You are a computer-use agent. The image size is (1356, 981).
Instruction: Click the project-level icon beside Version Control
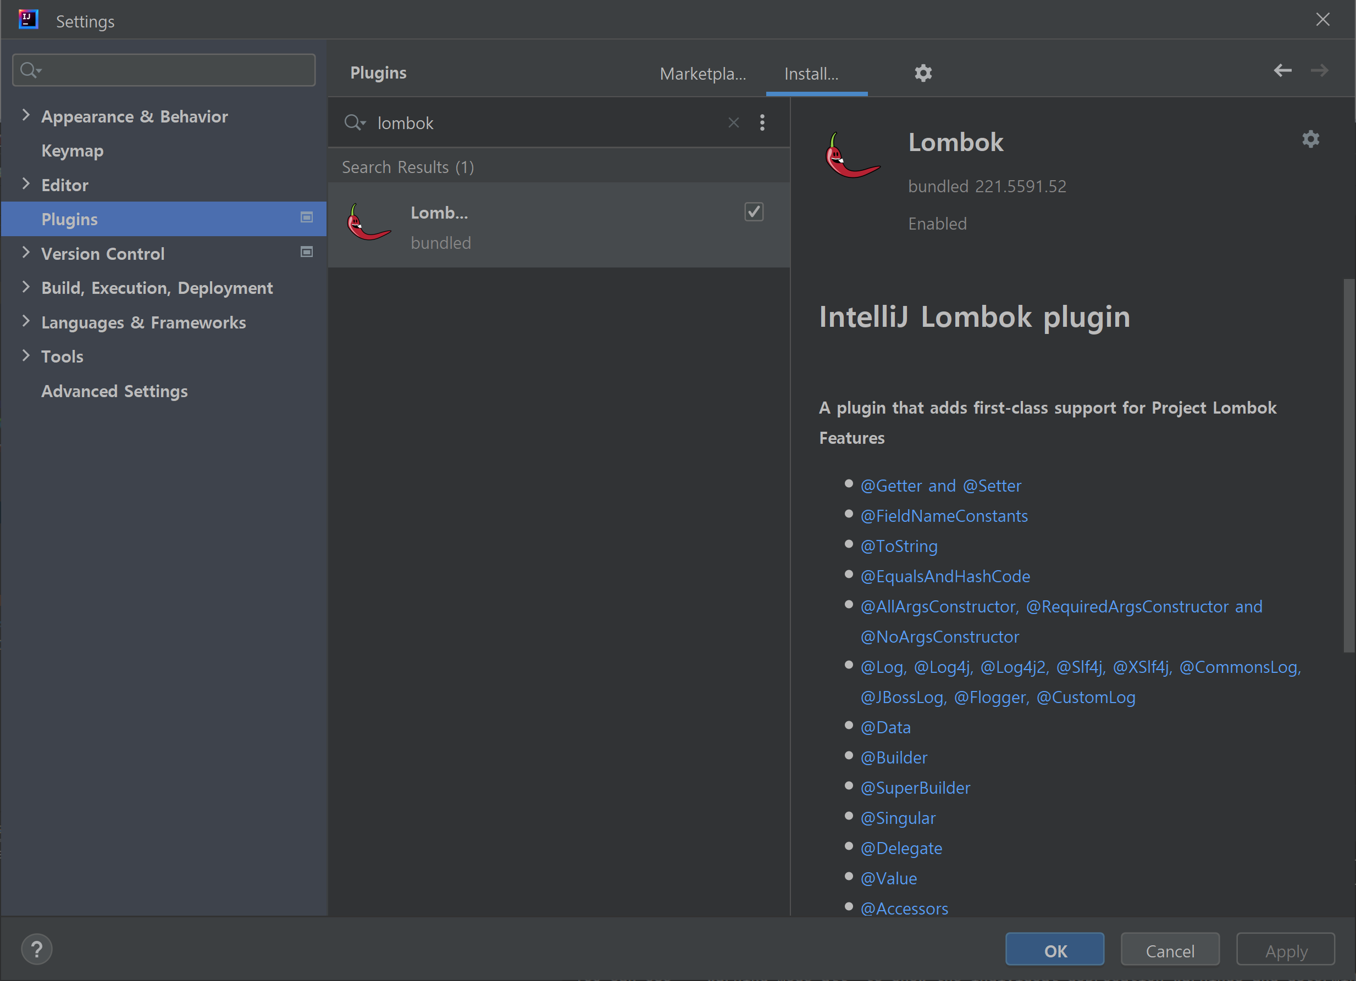(306, 252)
